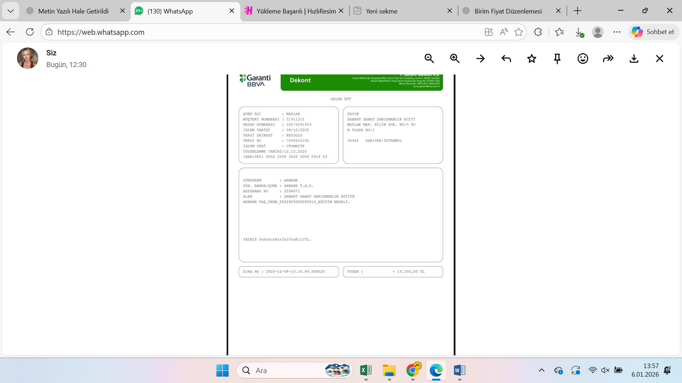Open Excel from taskbar
682x383 pixels.
pos(366,371)
